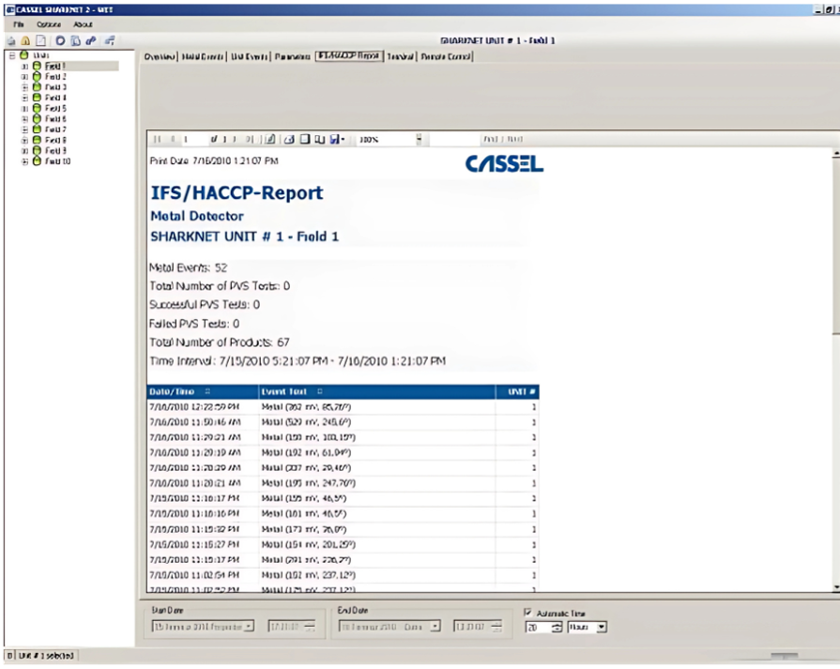The width and height of the screenshot is (840, 669).
Task: Click the Start Date time stepper
Action: pyautogui.click(x=310, y=626)
